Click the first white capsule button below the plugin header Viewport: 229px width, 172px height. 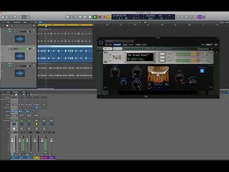[108, 49]
